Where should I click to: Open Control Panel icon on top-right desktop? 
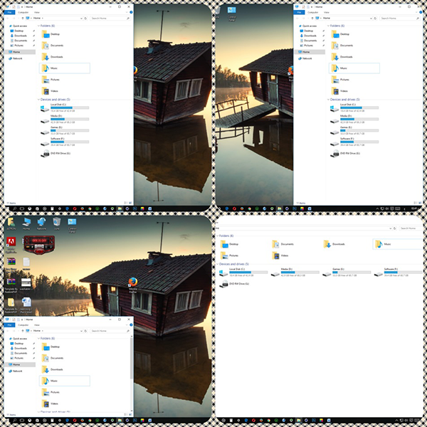[232, 14]
